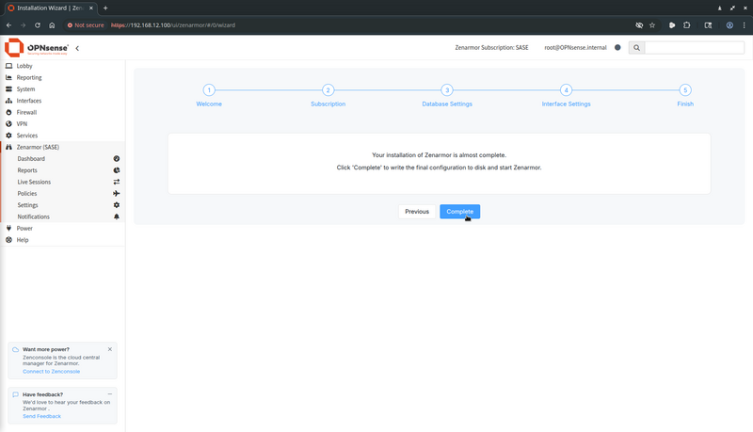Open the browser home page
Viewport: 753px width, 432px height.
point(52,25)
